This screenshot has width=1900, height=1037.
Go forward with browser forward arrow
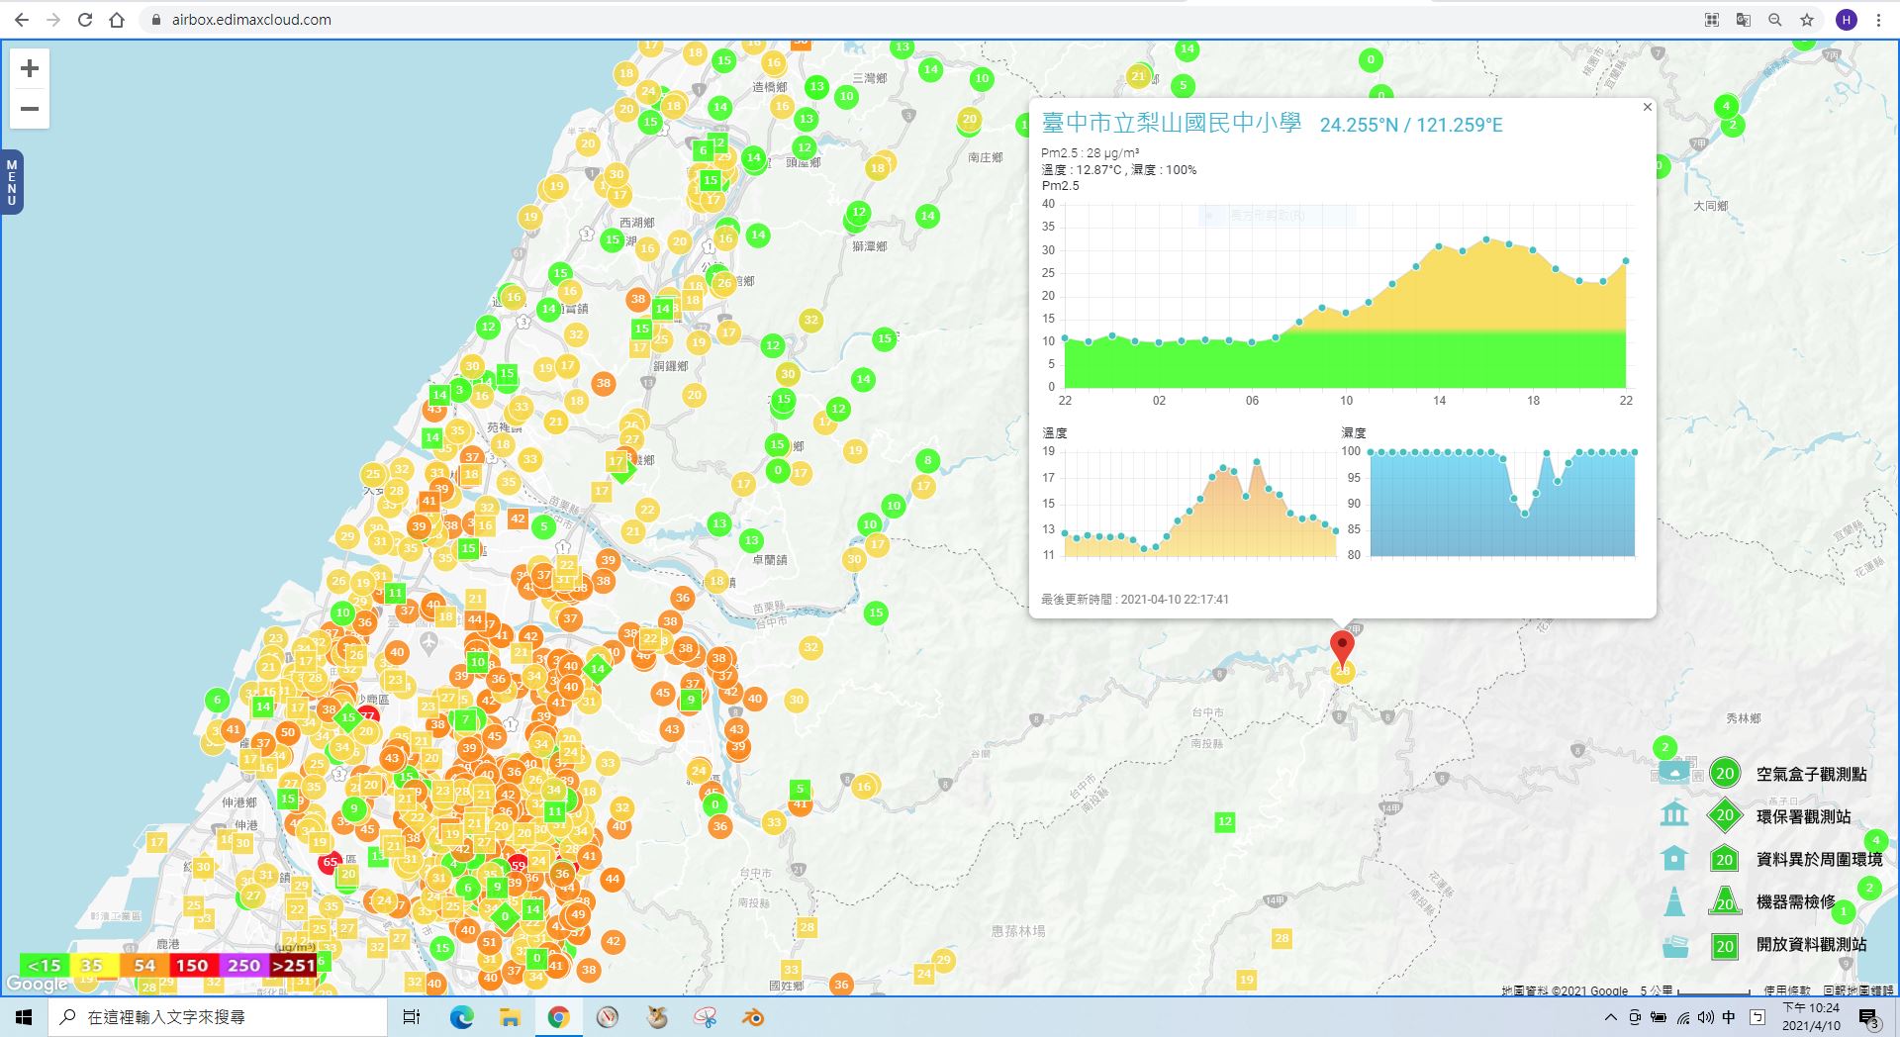tap(53, 20)
